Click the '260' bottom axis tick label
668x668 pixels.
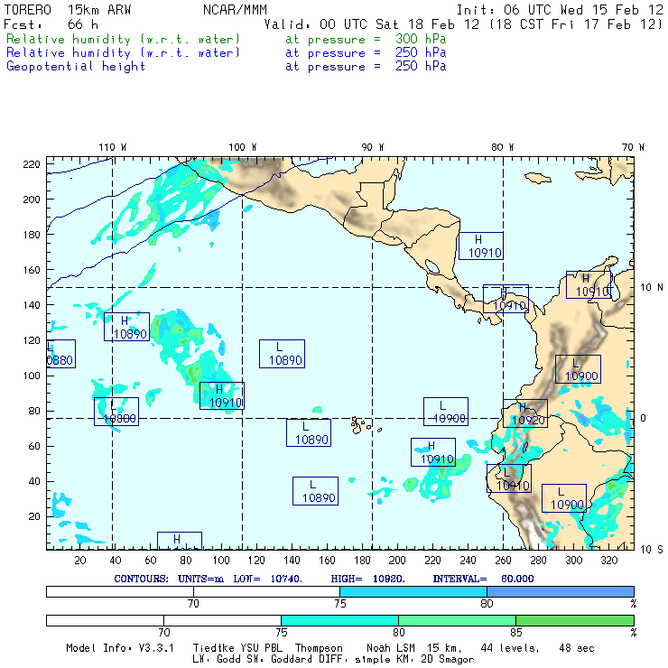[x=503, y=561]
